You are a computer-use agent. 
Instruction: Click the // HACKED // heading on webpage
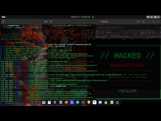(128, 55)
